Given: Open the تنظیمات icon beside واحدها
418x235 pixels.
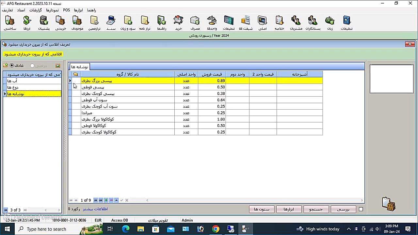Looking at the screenshot, I should 229,23.
